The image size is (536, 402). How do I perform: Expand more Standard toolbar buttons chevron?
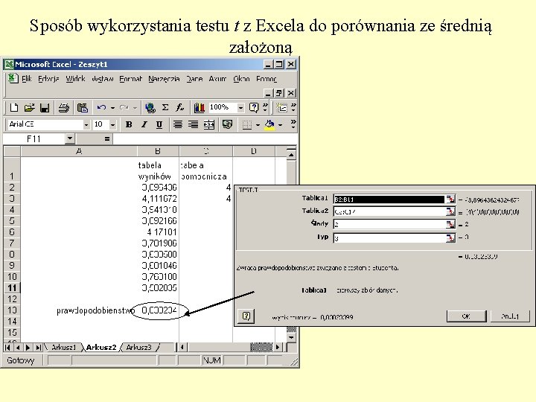click(265, 108)
